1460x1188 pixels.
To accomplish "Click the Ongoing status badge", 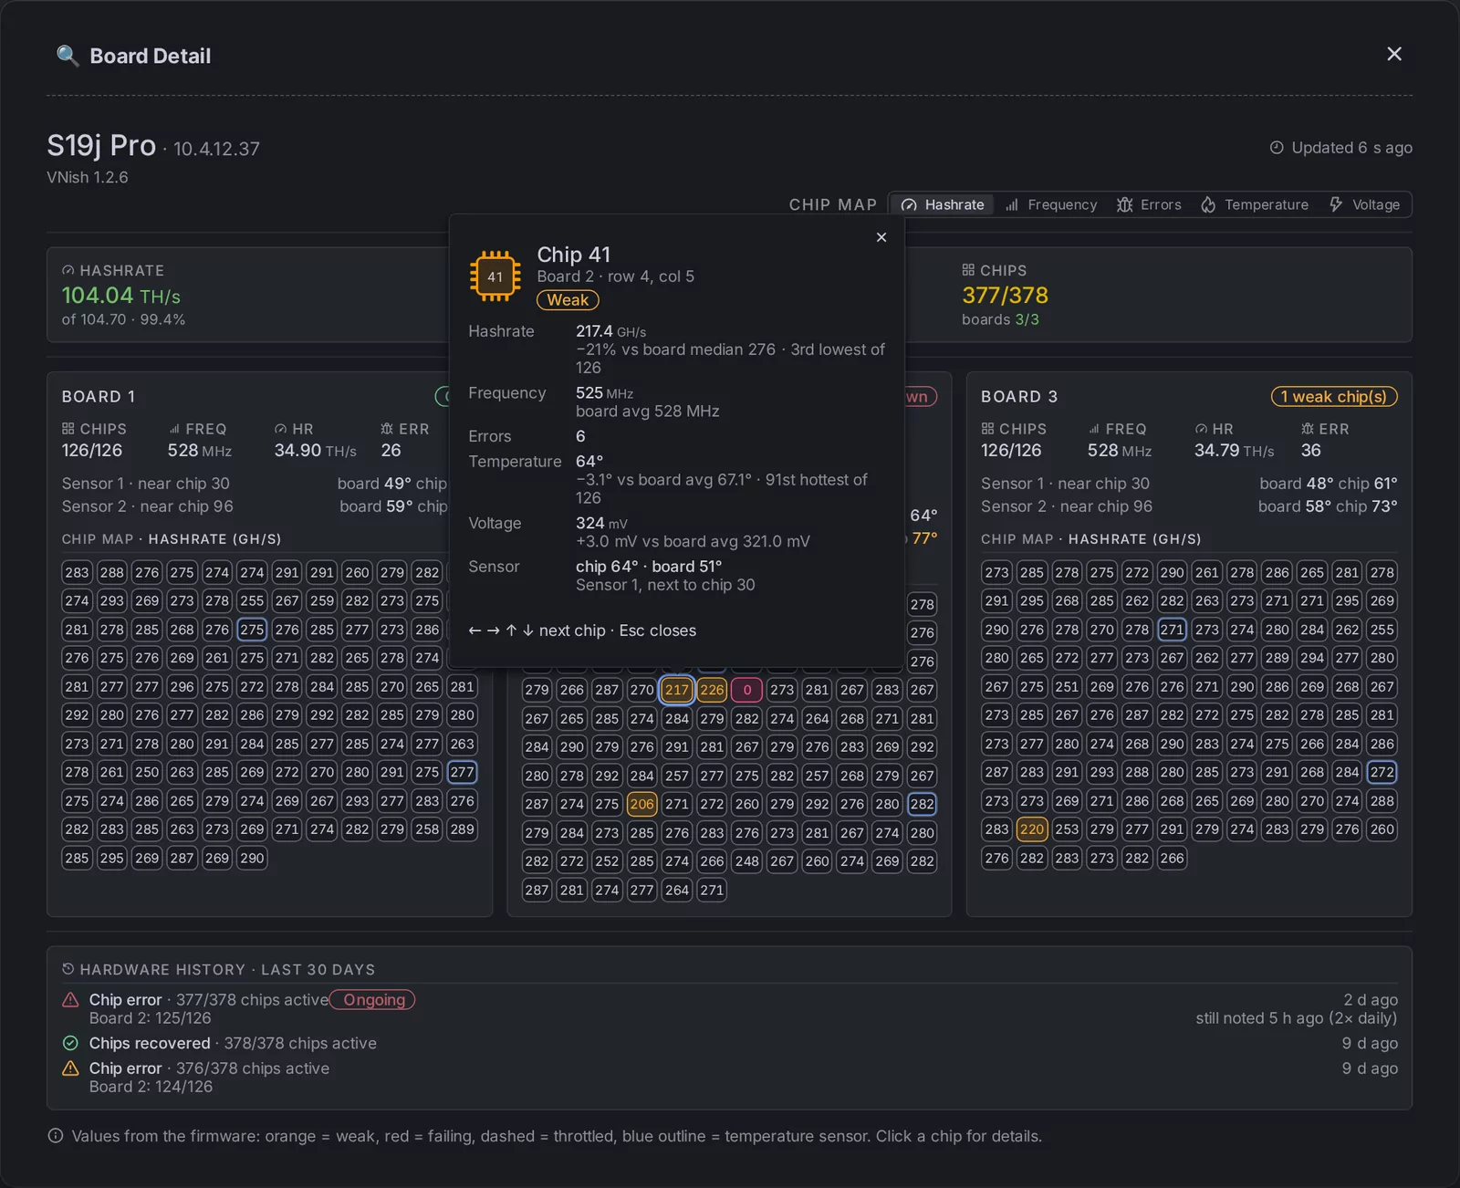I will (373, 1000).
